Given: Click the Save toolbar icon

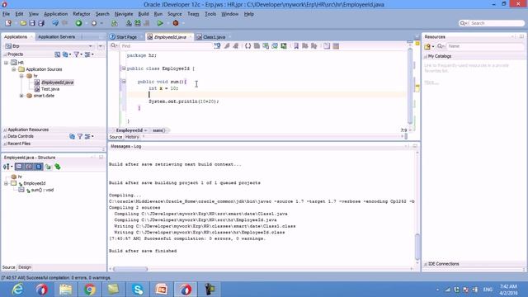Looking at the screenshot, I should pos(32,23).
